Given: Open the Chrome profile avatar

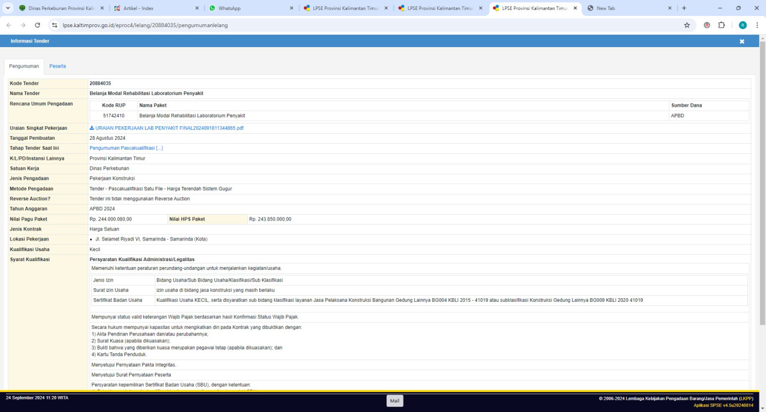Looking at the screenshot, I should click(x=742, y=25).
